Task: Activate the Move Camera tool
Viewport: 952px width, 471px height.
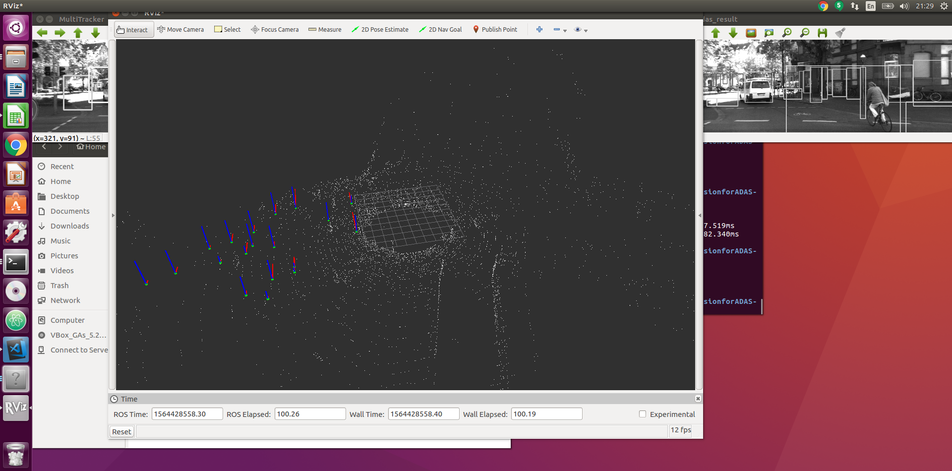Action: pos(180,30)
